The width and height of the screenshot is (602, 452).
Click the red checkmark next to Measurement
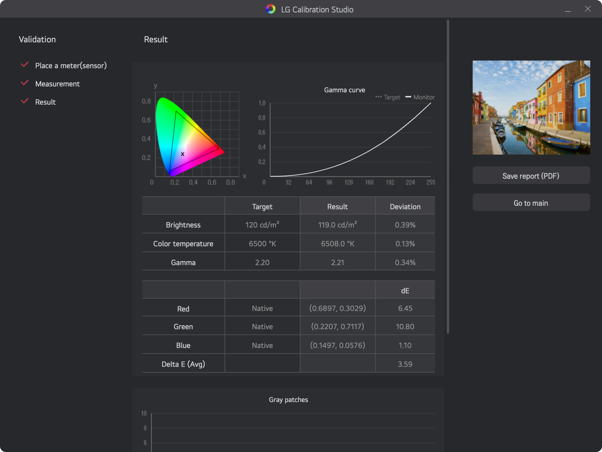coord(25,83)
